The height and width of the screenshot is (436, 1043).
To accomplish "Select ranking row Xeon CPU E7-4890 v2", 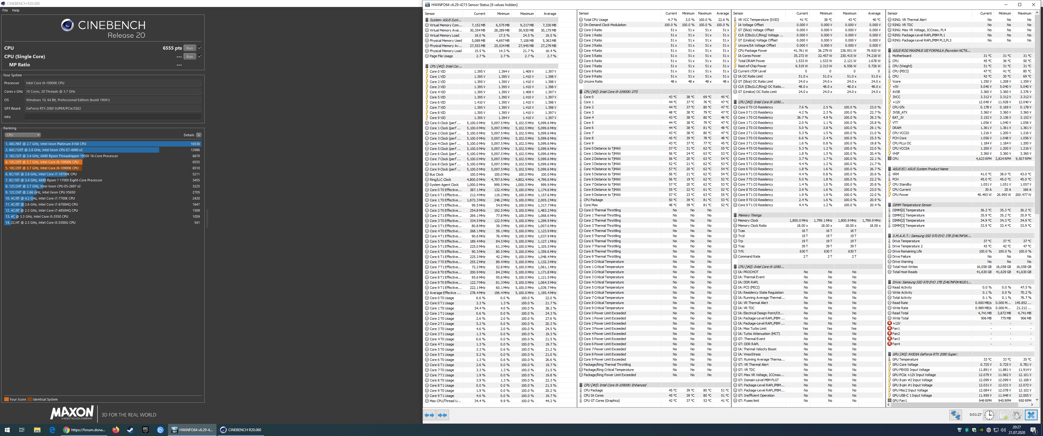I will click(x=103, y=150).
